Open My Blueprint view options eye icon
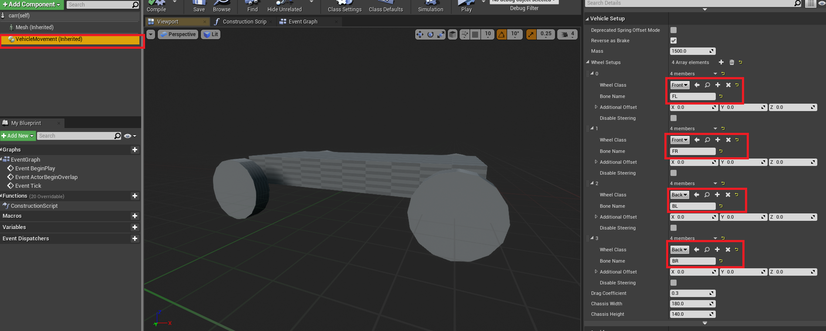The height and width of the screenshot is (331, 826). (x=130, y=136)
